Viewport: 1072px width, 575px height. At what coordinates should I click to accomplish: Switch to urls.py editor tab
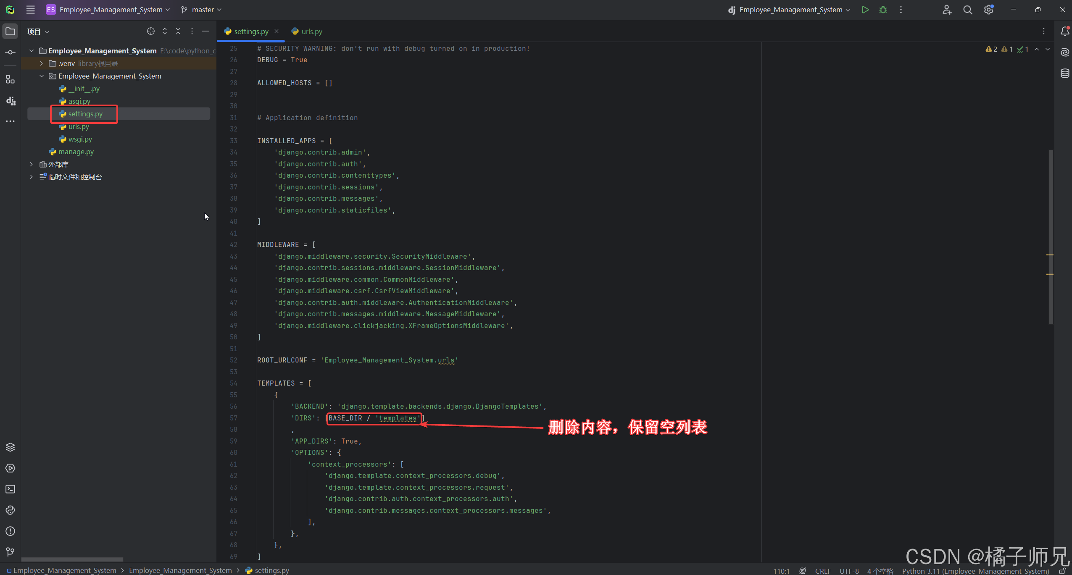307,32
